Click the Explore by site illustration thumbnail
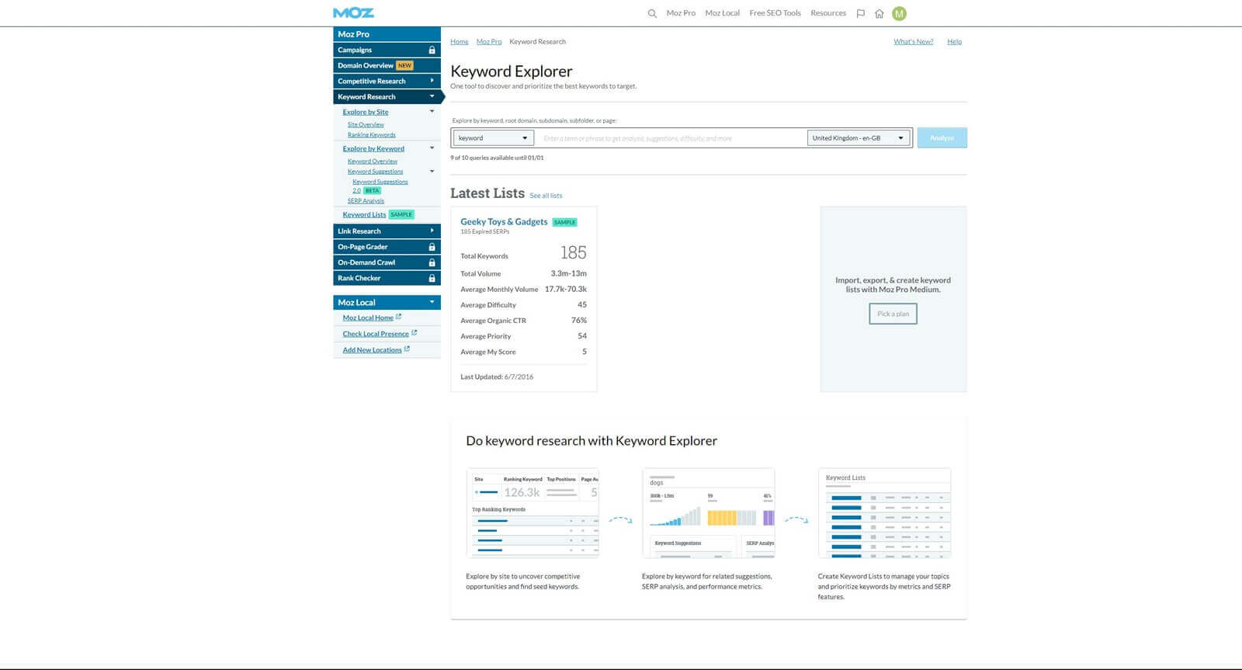 533,512
